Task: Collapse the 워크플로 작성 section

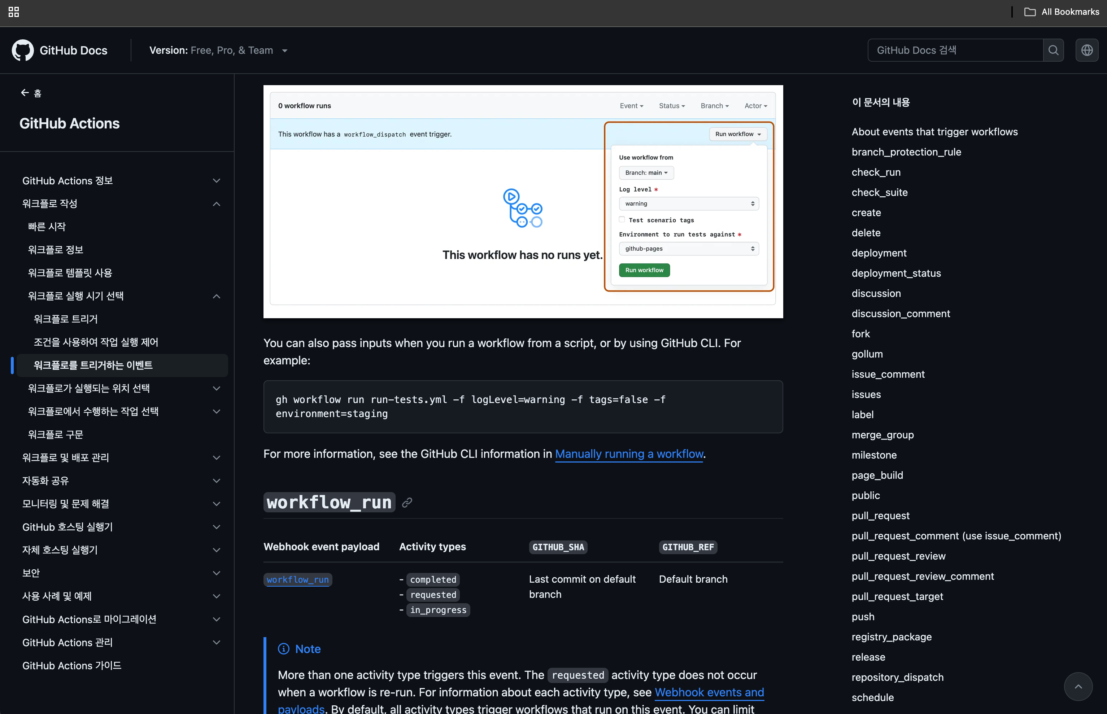Action: point(216,204)
